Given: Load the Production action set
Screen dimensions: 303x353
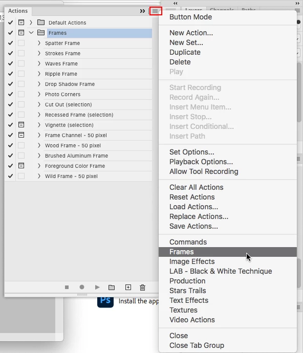Looking at the screenshot, I should click(x=228, y=281).
